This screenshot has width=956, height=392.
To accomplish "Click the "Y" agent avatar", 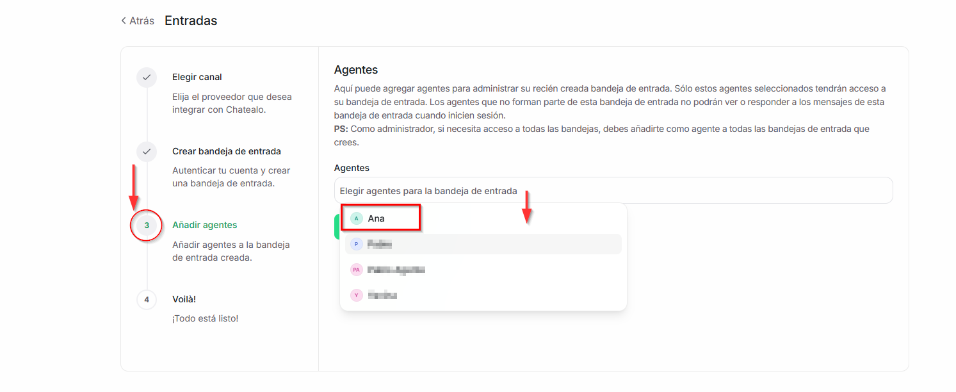I will [x=357, y=295].
